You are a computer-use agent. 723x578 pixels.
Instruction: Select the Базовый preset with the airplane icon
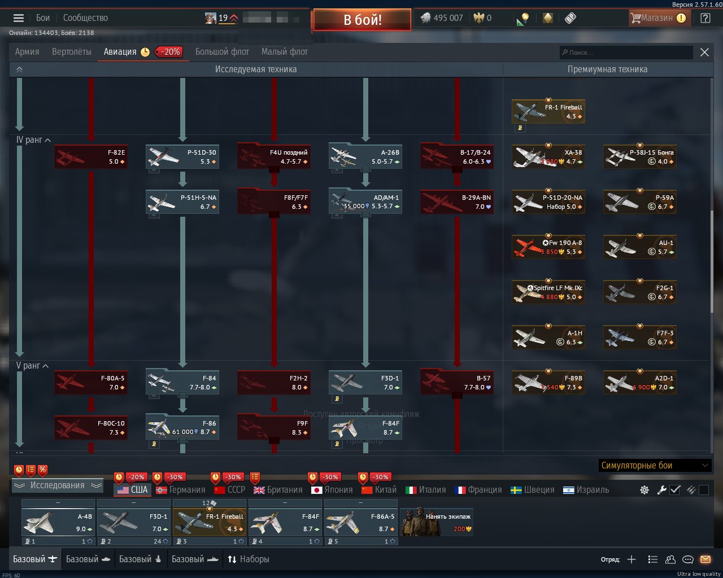tap(35, 559)
